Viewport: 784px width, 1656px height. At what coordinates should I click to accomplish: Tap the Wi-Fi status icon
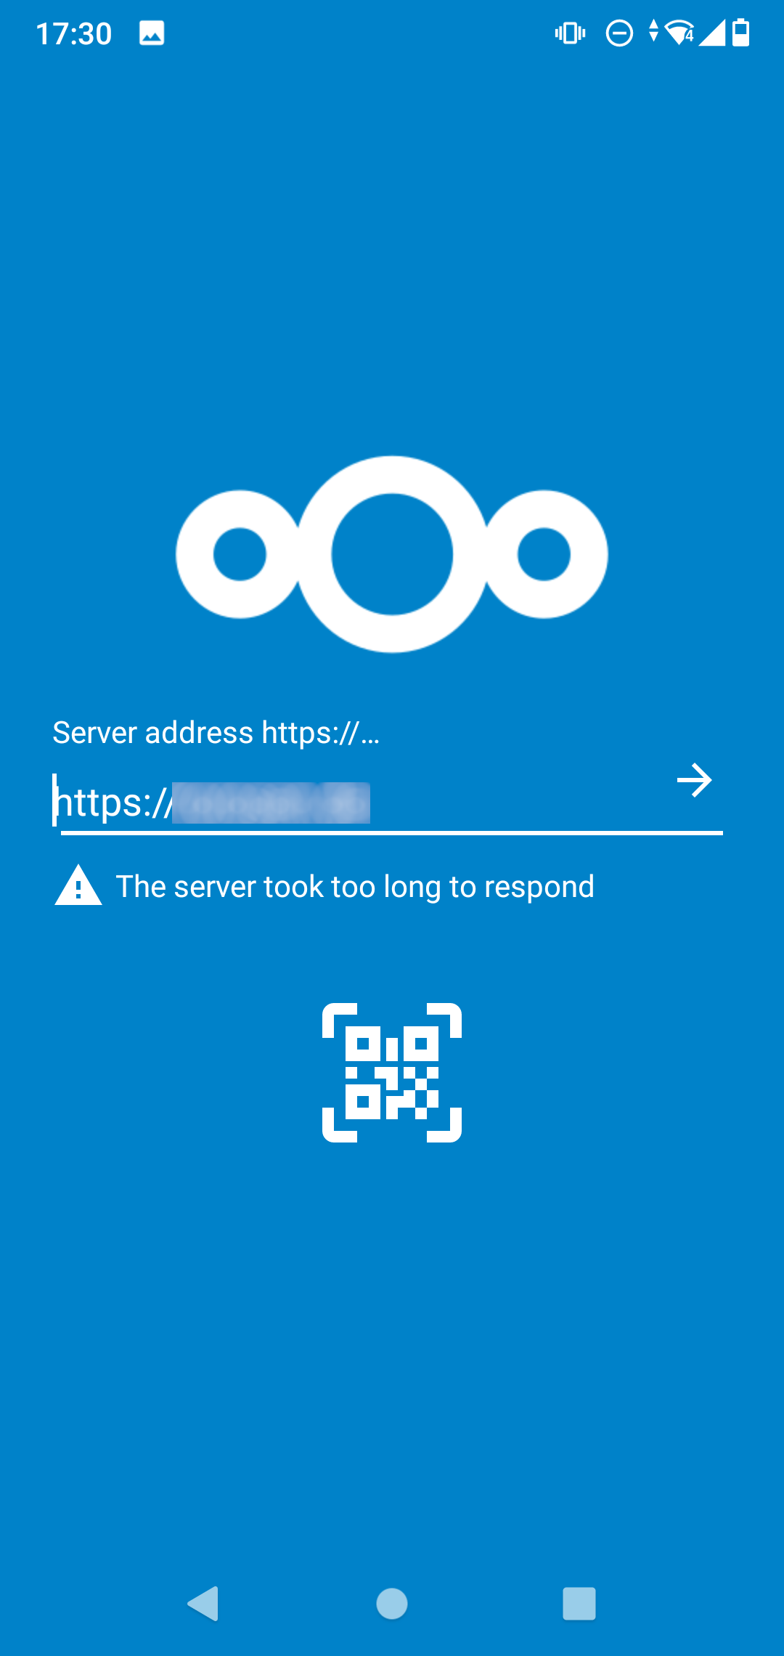679,33
